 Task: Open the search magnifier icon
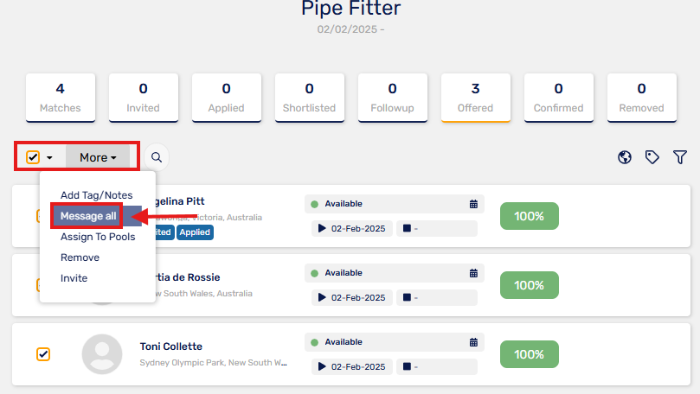tap(157, 157)
